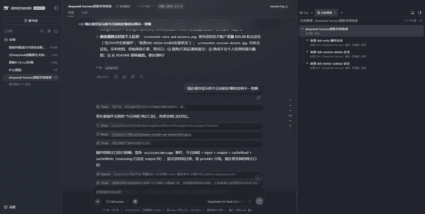The height and width of the screenshot is (214, 425).
Task: Jump to bottom with down-chevron button
Action: tap(258, 178)
